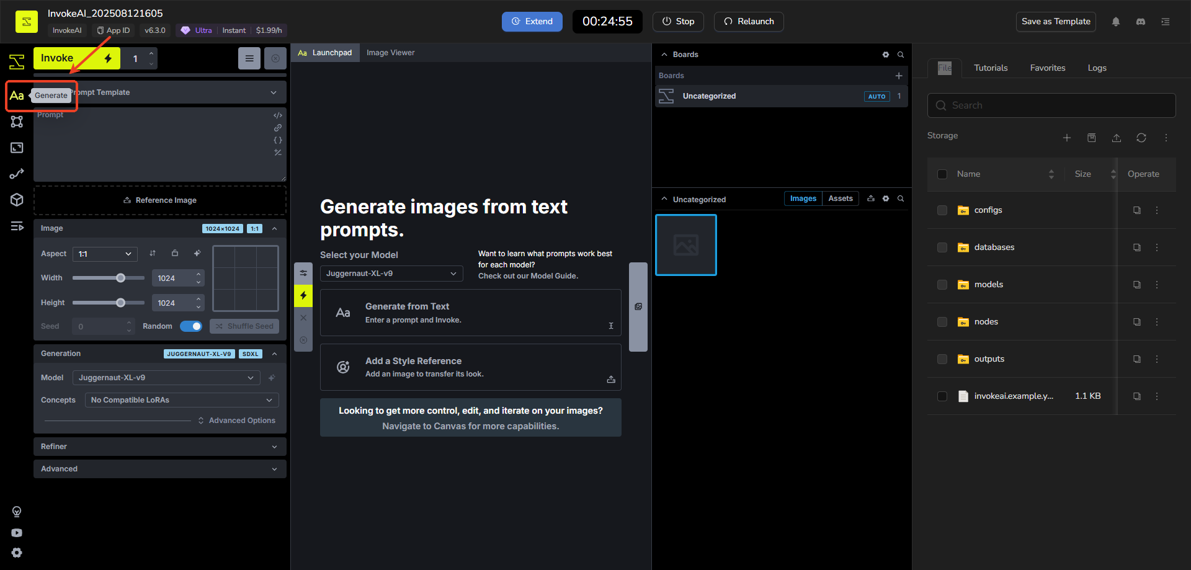Switch to Image Viewer tab
Screen dimensions: 1191x570
[x=390, y=53]
